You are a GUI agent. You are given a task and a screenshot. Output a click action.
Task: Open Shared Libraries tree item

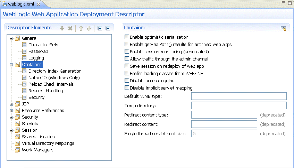tap(38, 137)
